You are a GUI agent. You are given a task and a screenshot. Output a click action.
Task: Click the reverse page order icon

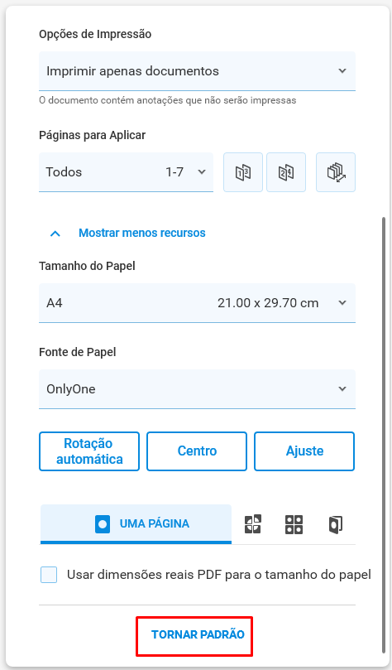pos(336,172)
